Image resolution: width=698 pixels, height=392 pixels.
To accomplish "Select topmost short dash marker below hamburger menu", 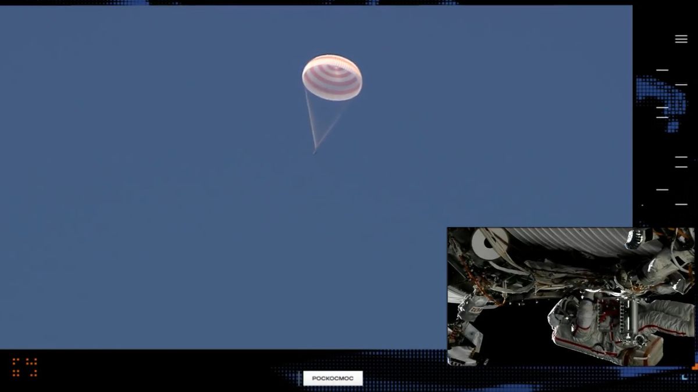I will pos(662,70).
